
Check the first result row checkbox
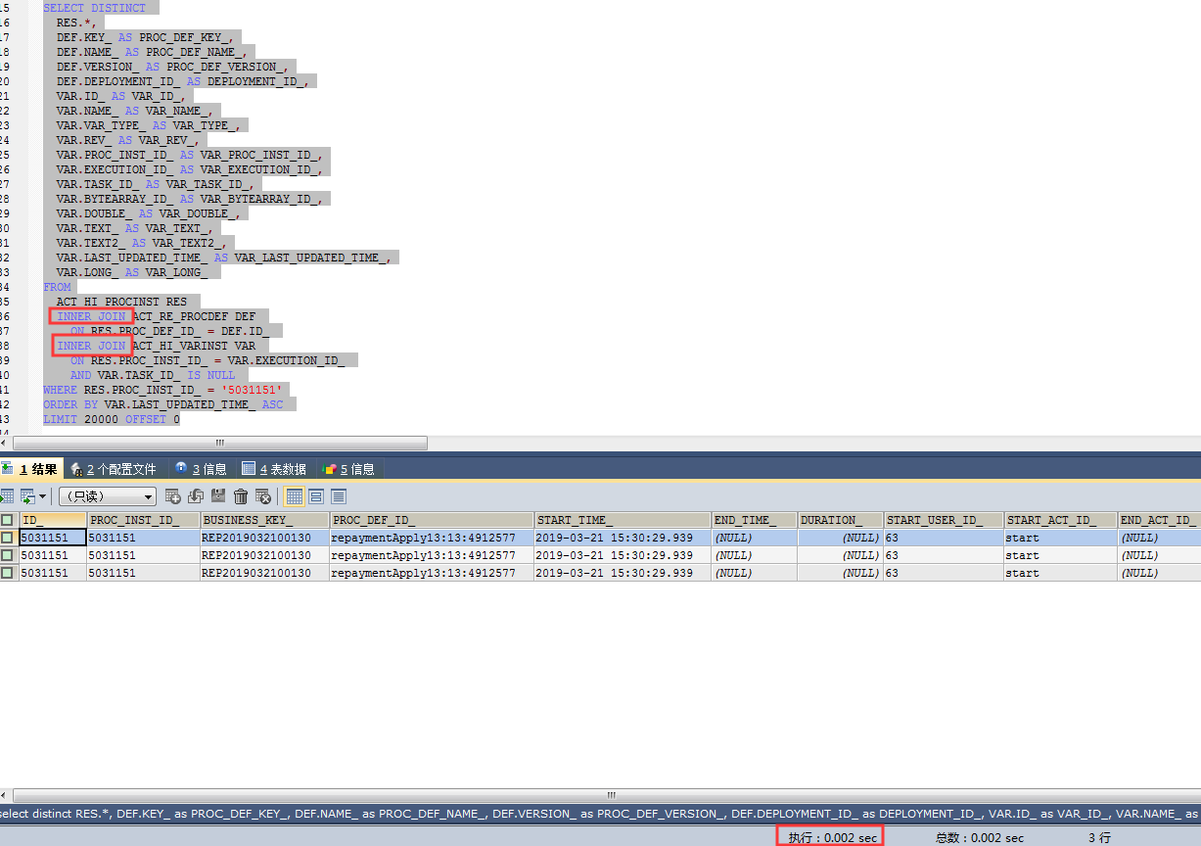coord(7,538)
